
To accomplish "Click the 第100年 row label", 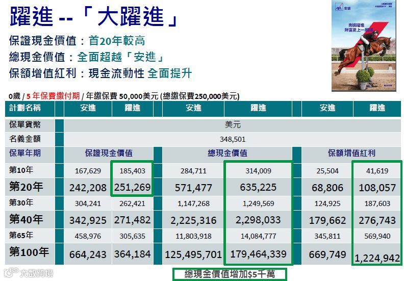I will point(29,252).
